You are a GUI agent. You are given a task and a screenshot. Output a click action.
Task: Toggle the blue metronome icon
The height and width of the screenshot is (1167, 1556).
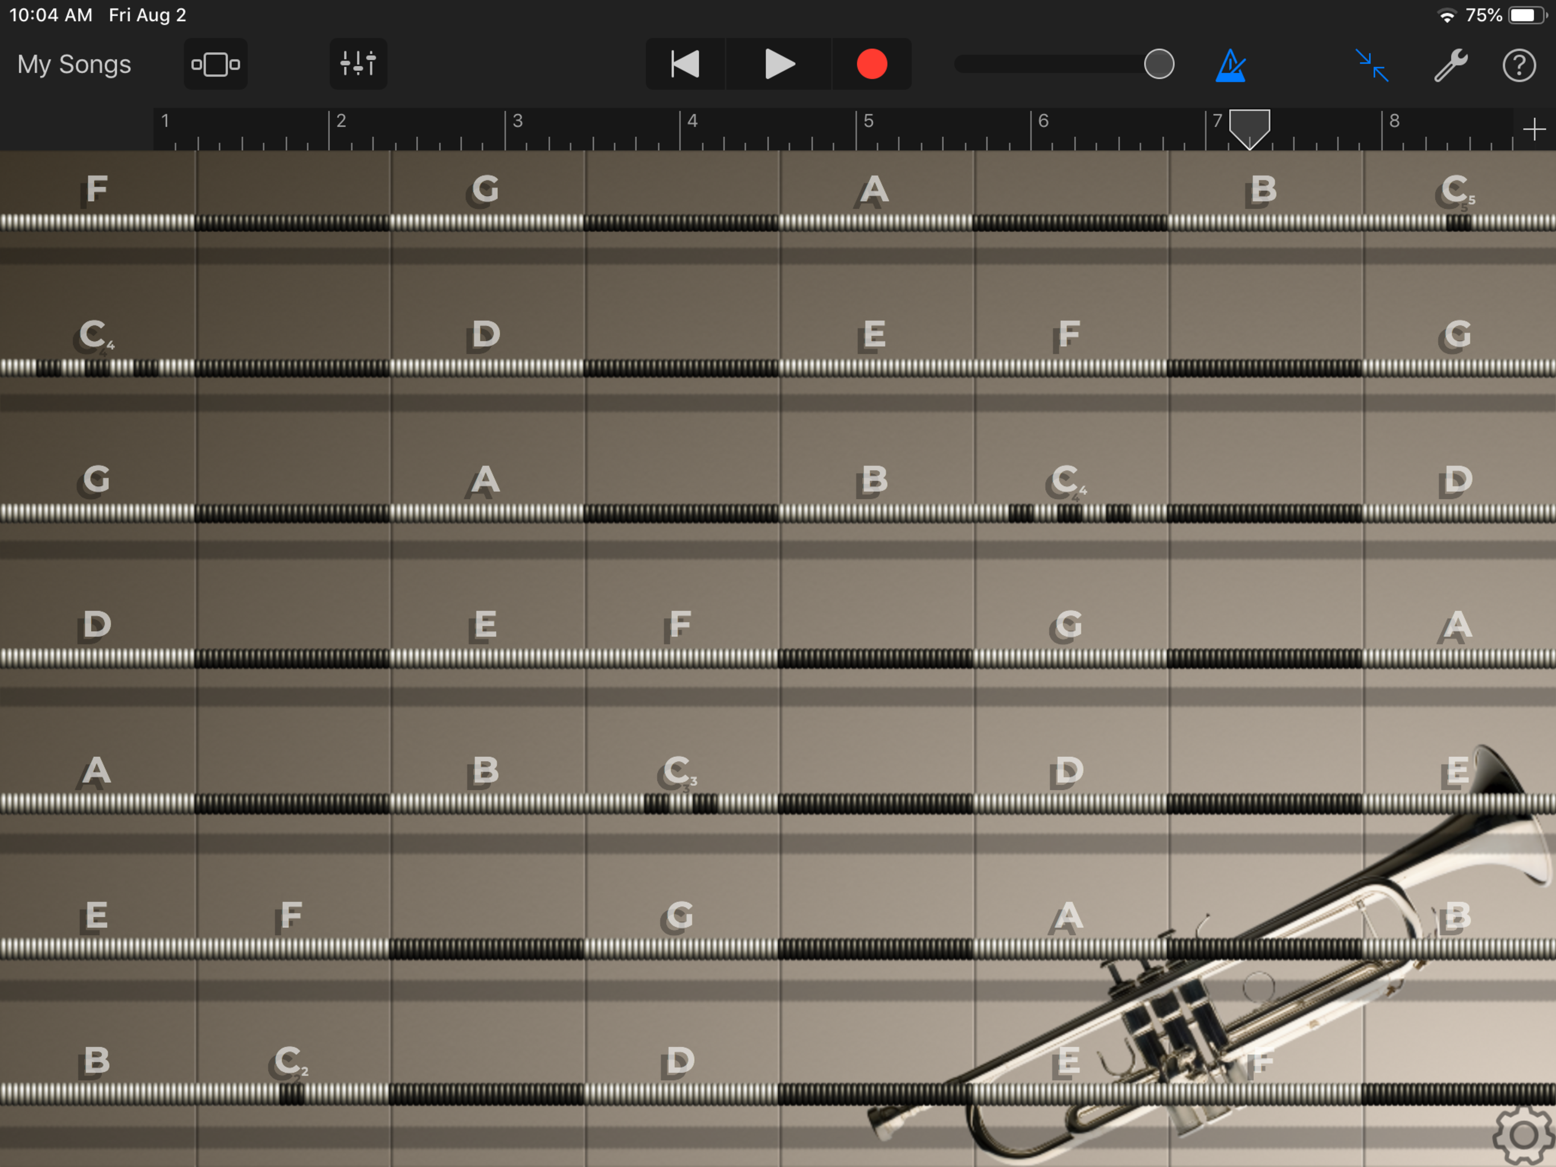[x=1230, y=65]
